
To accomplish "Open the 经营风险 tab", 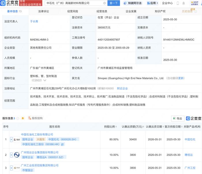I will (73, 12).
